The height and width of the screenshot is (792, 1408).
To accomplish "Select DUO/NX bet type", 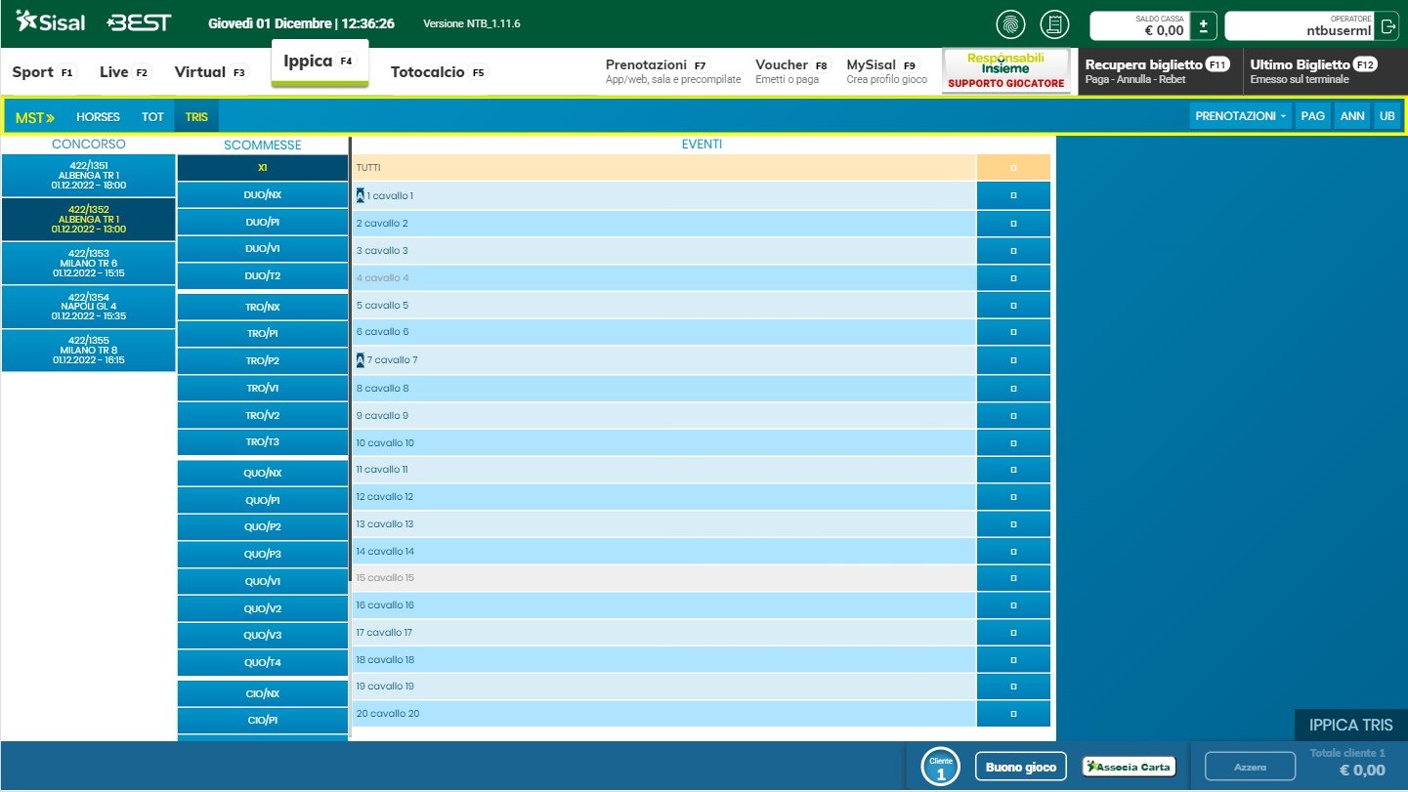I will [x=263, y=195].
